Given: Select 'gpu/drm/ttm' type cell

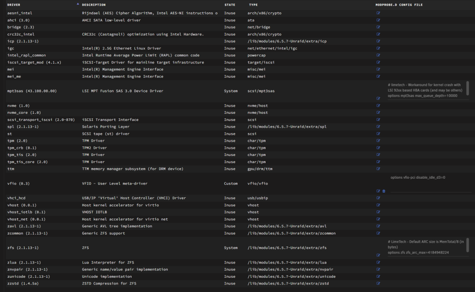Looking at the screenshot, I should click(260, 169).
